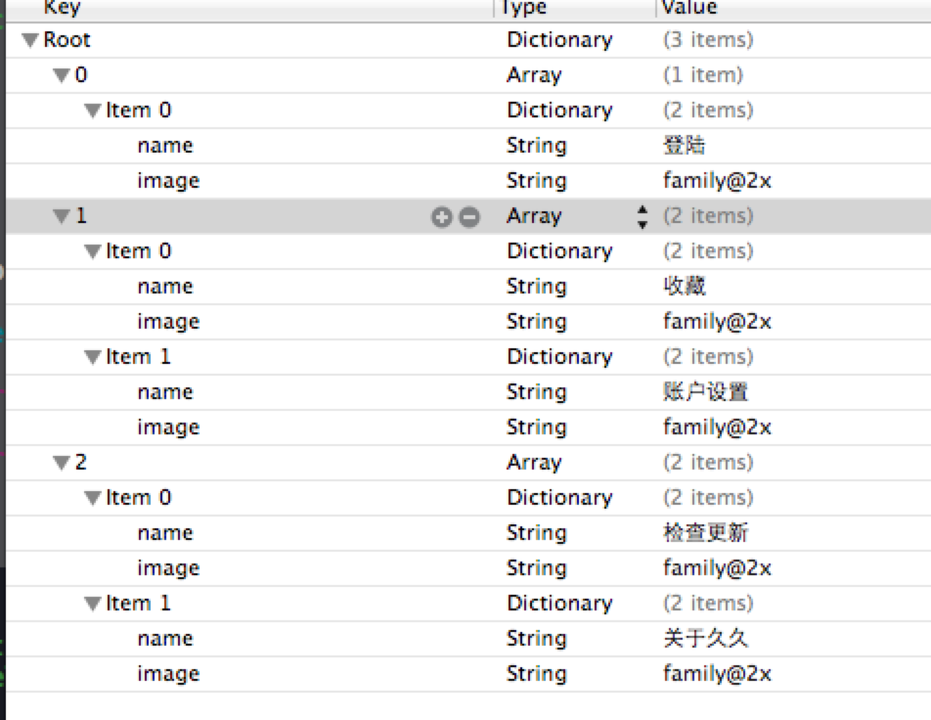Collapse Item 1 under array 1
Screen dimensions: 931x720
coord(92,357)
